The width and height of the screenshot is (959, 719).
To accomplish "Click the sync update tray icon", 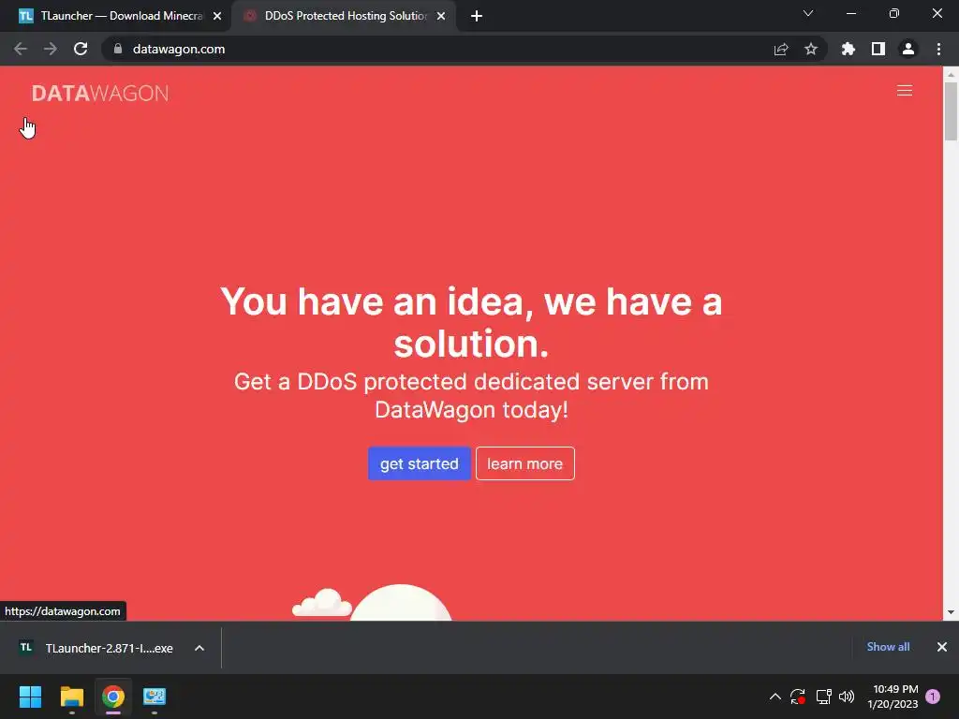I will point(798,697).
